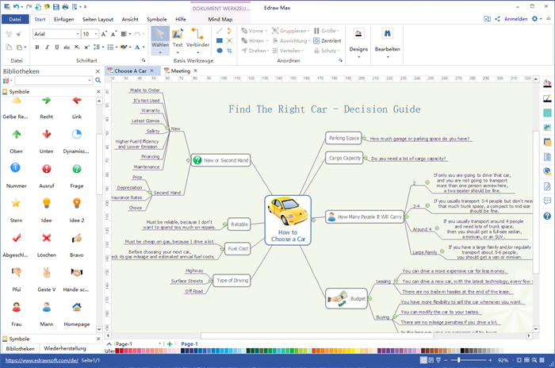Collapse the New or Second Hand branch
The width and height of the screenshot is (555, 368).
(189, 160)
